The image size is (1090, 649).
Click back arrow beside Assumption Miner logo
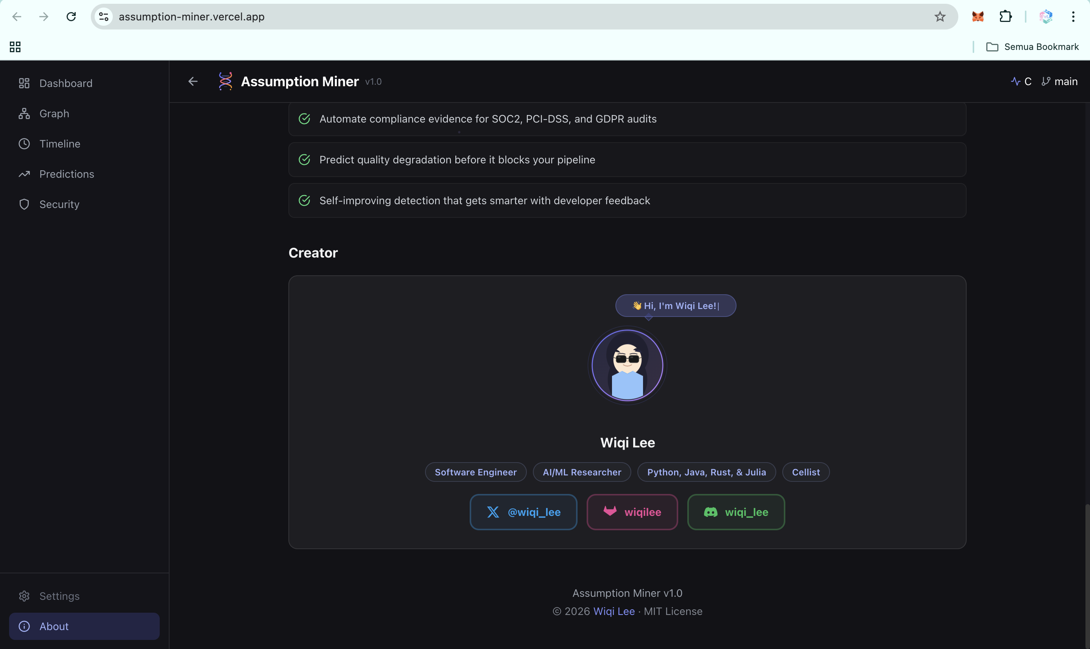[193, 81]
